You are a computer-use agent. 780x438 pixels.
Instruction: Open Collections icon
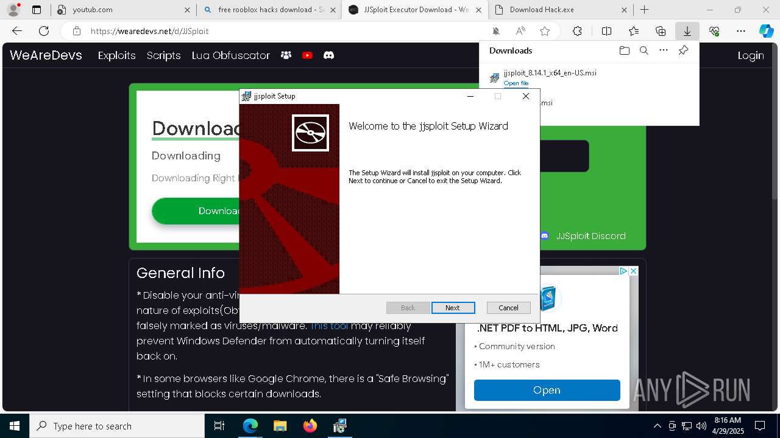(x=661, y=31)
